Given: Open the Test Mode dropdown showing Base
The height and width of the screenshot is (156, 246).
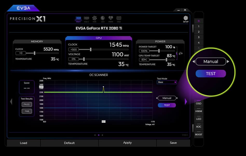Looking at the screenshot, I should (x=167, y=82).
